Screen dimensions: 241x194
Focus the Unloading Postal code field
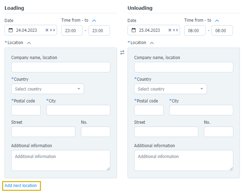[x=149, y=110]
